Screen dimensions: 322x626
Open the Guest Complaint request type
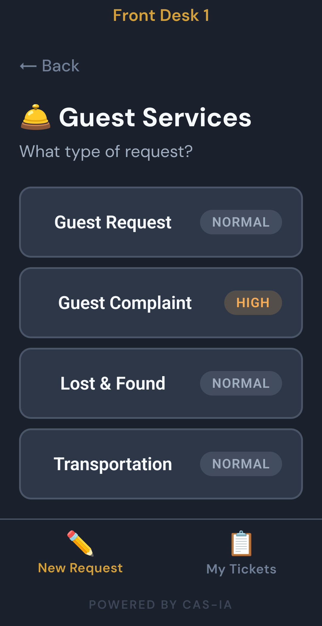click(x=125, y=303)
